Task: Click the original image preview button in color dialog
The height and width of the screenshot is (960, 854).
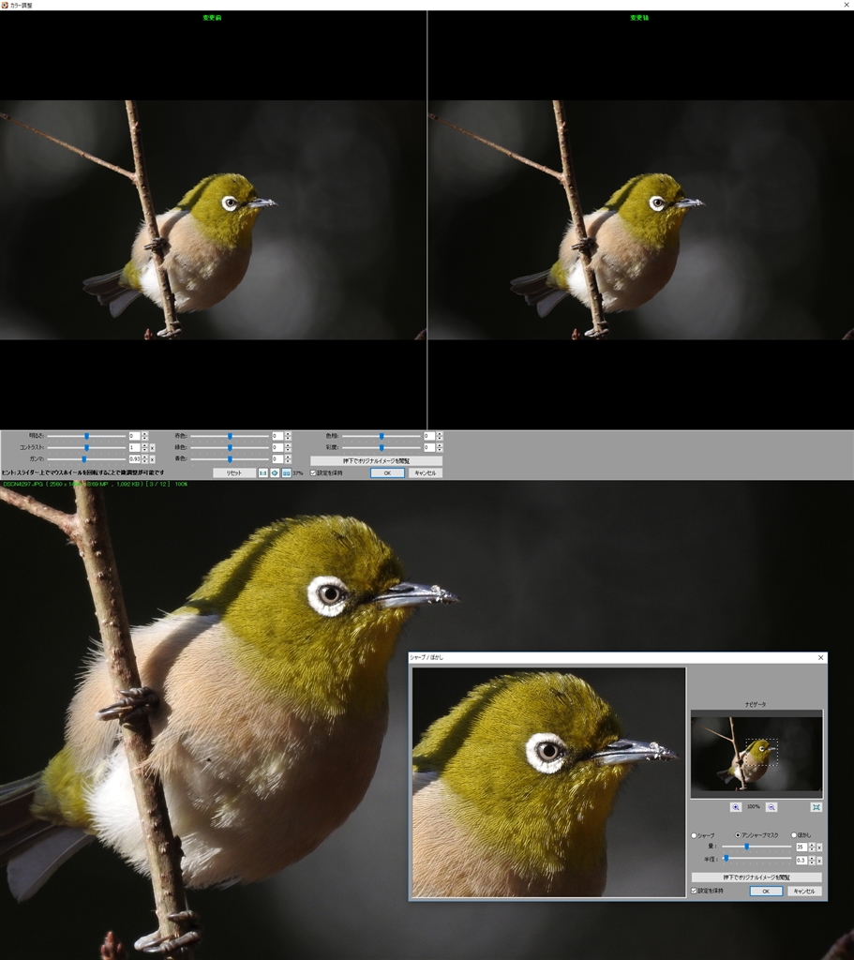Action: coord(376,460)
